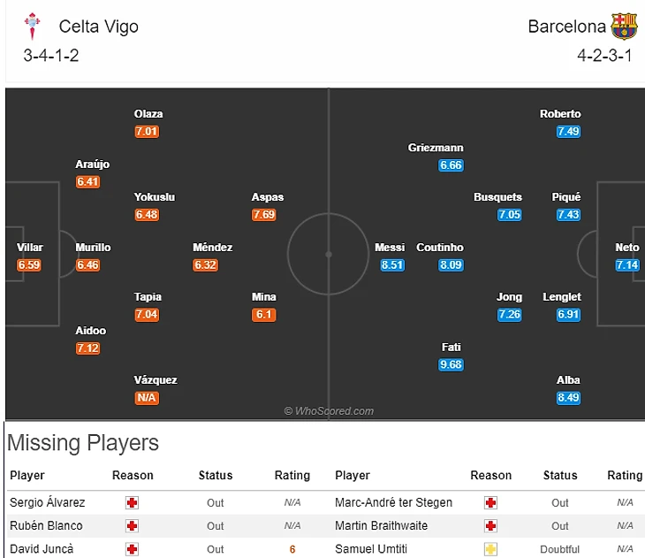Click the Celta Vigo club crest

click(x=34, y=27)
